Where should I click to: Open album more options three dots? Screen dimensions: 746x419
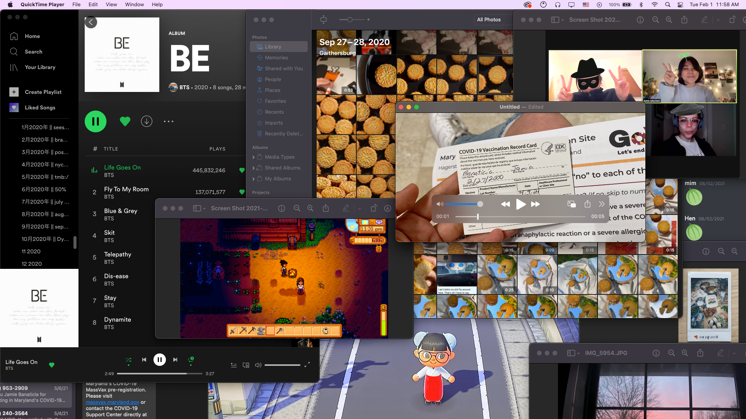(x=169, y=121)
